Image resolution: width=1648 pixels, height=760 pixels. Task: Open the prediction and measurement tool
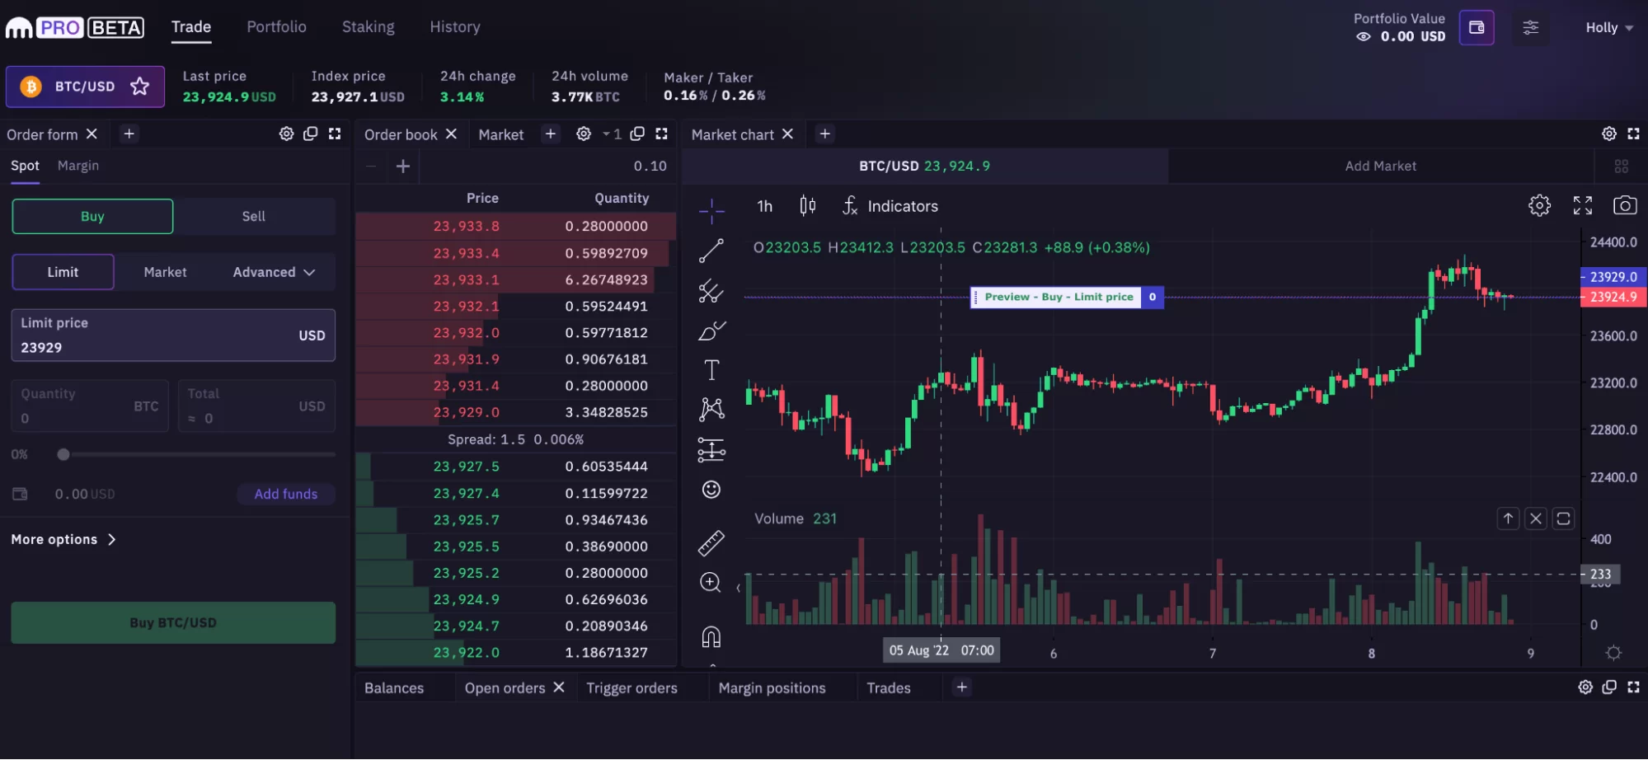(711, 450)
